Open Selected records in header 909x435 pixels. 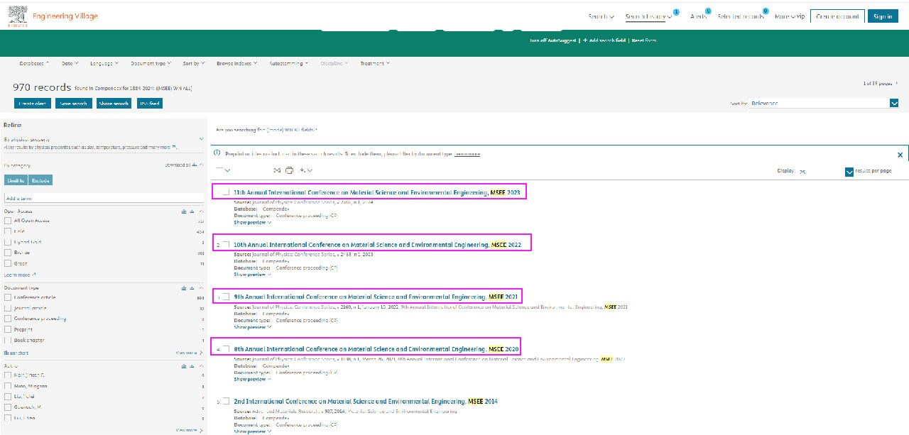tap(741, 16)
